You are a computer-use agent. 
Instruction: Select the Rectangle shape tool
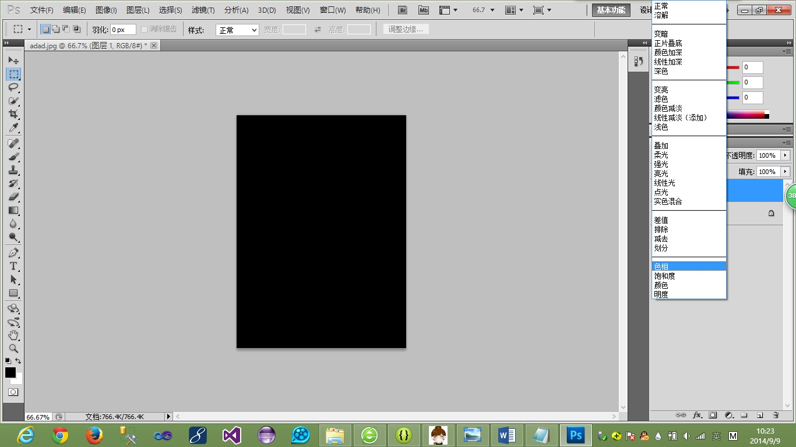13,293
